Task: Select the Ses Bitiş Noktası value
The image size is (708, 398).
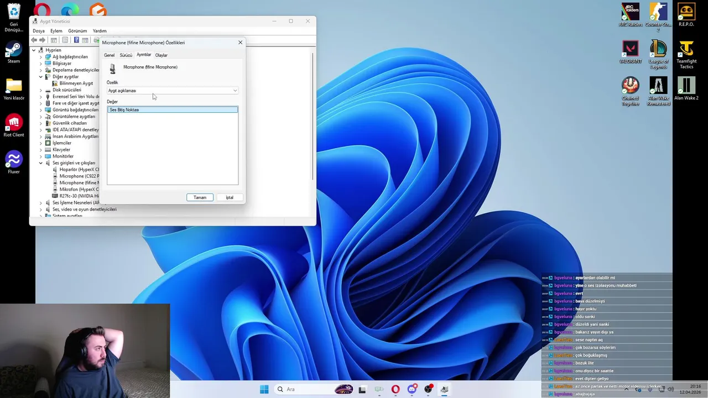Action: tap(173, 109)
